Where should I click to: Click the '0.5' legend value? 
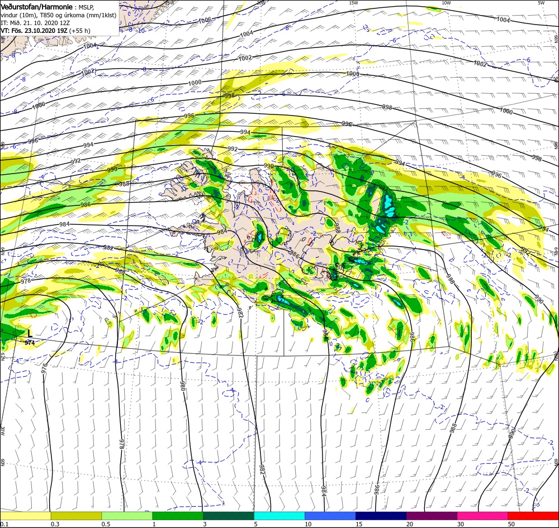[106, 524]
